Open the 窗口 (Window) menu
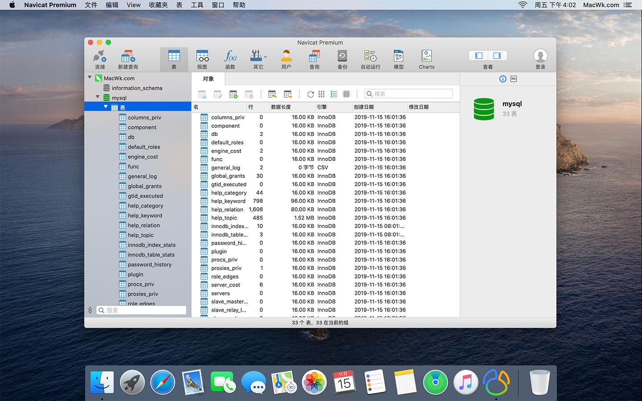This screenshot has width=642, height=401. (x=218, y=5)
